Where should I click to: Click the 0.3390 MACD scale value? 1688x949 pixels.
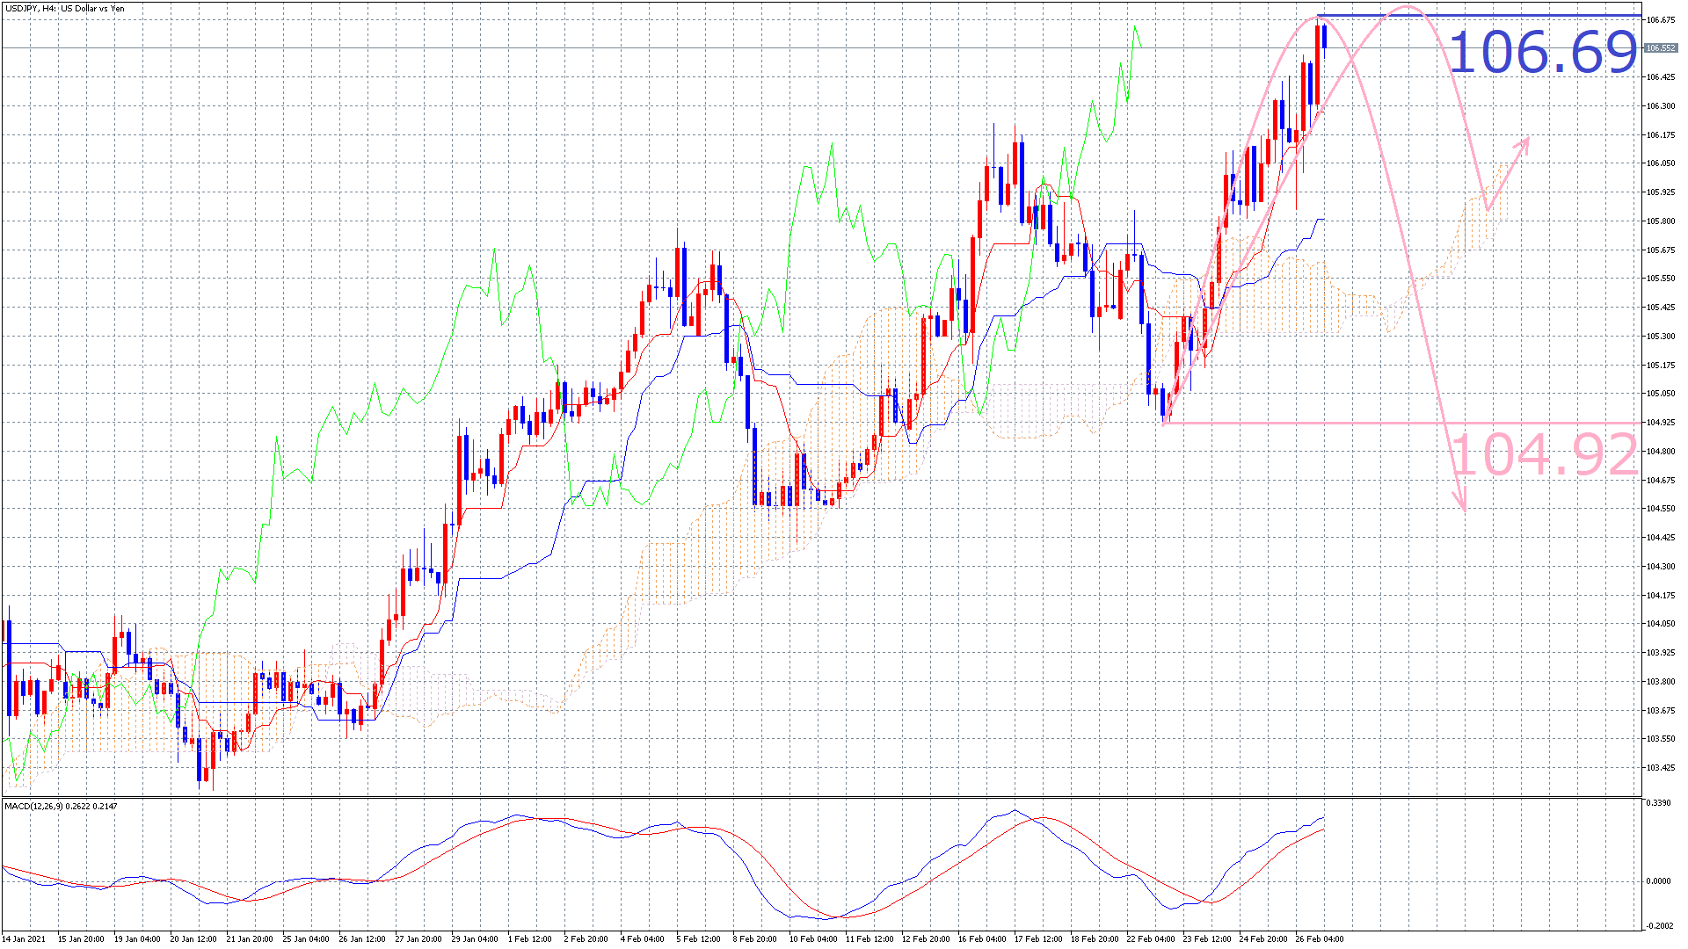(x=1659, y=803)
